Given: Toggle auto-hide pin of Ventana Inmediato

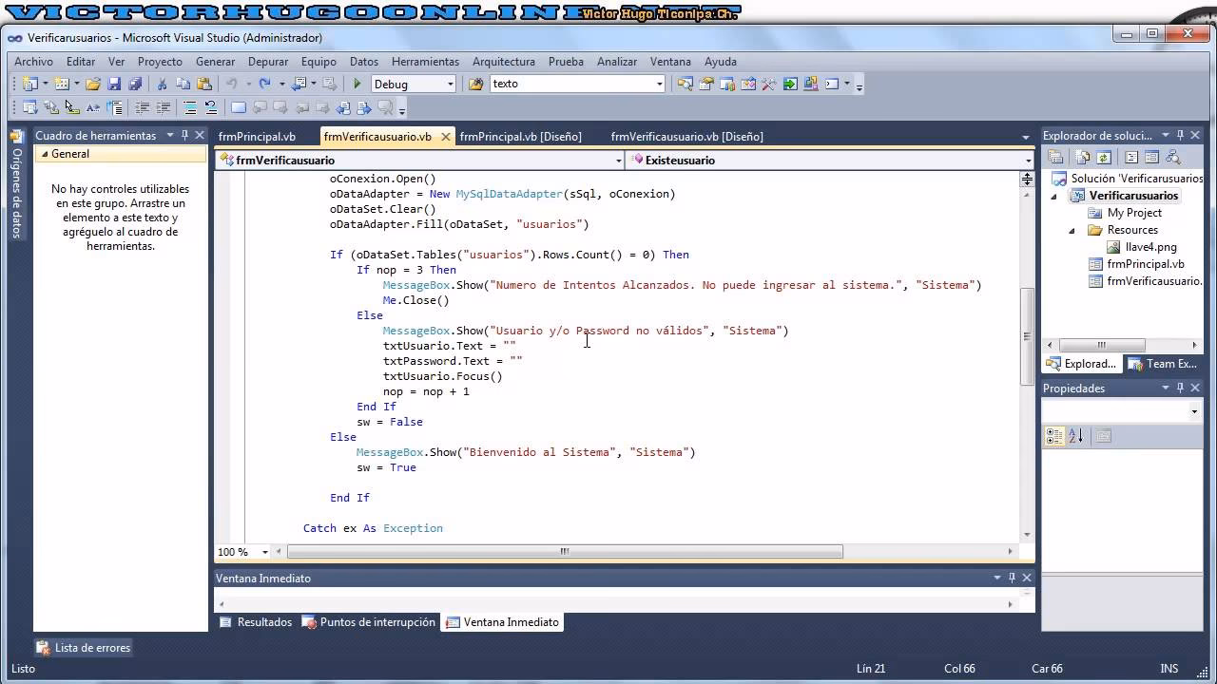Looking at the screenshot, I should [1013, 578].
